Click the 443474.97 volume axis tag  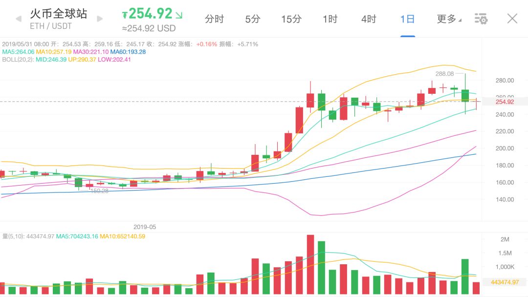click(x=505, y=282)
